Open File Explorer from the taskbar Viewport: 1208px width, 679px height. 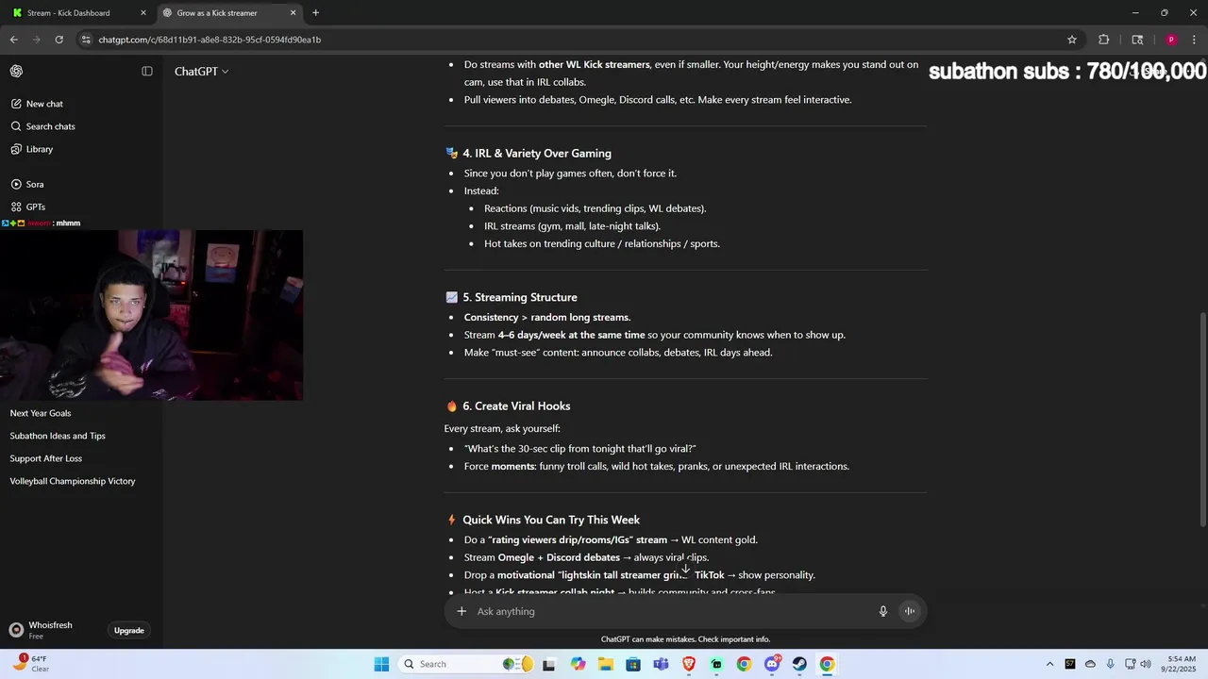pos(605,664)
